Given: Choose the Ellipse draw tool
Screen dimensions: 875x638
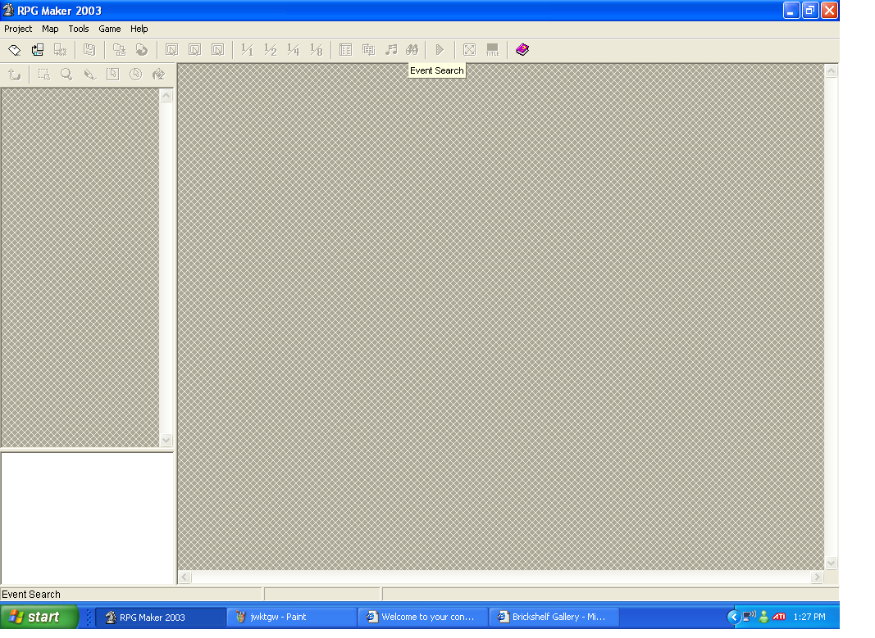Looking at the screenshot, I should click(x=135, y=75).
